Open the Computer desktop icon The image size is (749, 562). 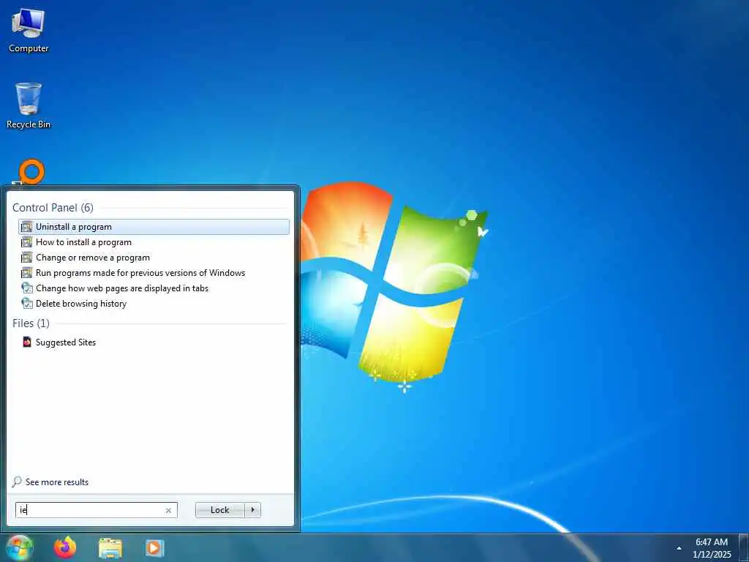(x=29, y=29)
